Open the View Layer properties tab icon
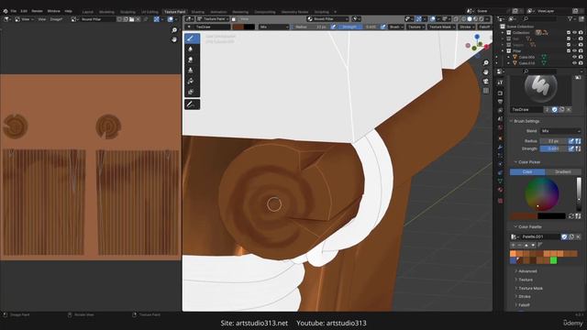 coord(500,110)
